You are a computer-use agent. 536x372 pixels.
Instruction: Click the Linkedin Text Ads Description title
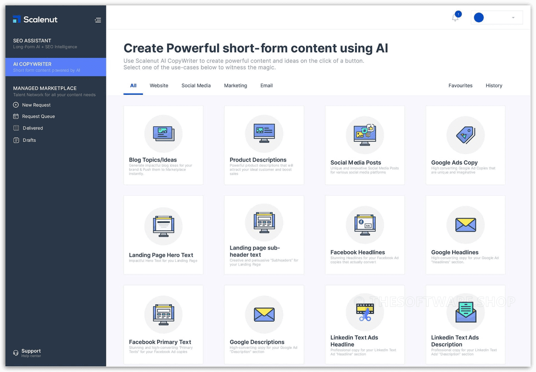click(x=455, y=341)
